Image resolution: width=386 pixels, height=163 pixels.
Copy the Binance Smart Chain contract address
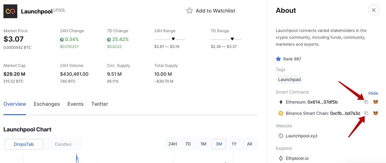pyautogui.click(x=366, y=113)
